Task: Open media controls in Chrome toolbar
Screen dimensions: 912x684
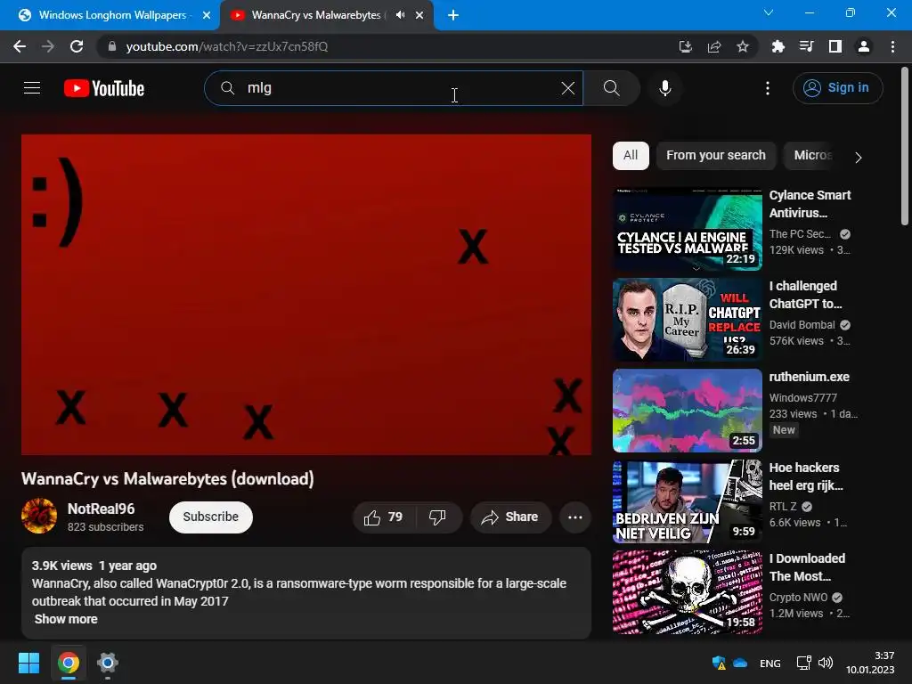Action: coord(807,46)
